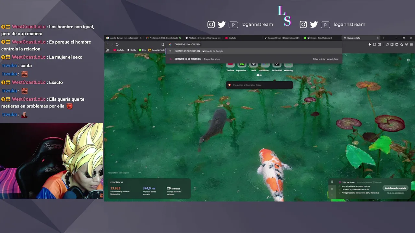Viewport: 415px width, 233px height.
Task: Open the Brave hamburger main menu
Action: [411, 44]
